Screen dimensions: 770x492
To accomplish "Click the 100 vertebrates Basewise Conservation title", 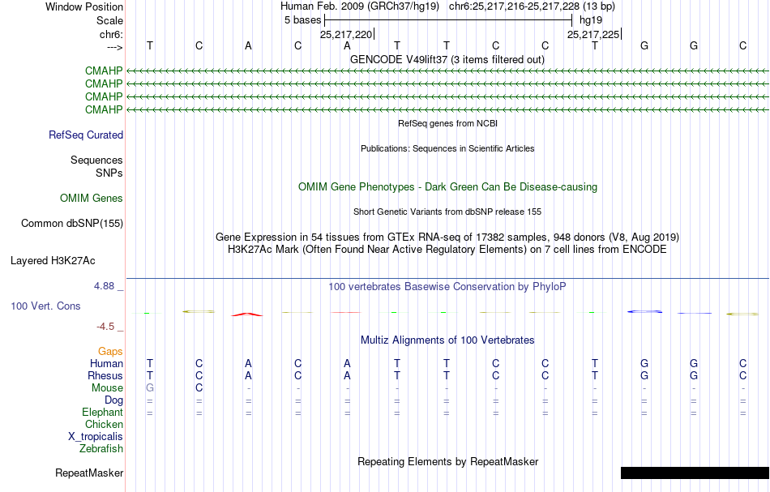I will click(447, 287).
